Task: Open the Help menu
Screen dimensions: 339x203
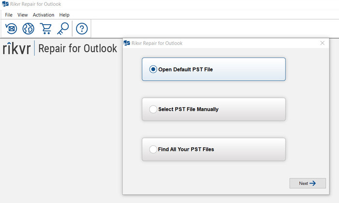Action: pos(64,15)
